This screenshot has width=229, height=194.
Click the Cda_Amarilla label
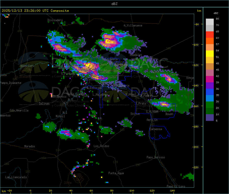[x=19, y=110]
